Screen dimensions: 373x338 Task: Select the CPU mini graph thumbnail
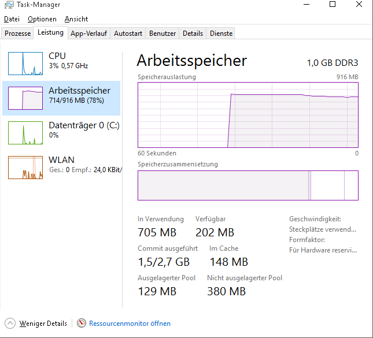25,64
